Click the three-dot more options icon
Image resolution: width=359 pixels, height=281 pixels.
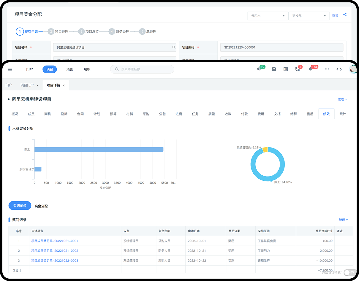(x=327, y=69)
